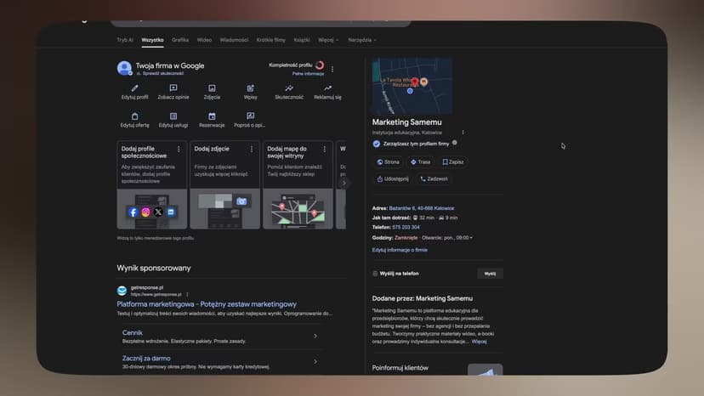Click the Udostępnij share button

(393, 178)
